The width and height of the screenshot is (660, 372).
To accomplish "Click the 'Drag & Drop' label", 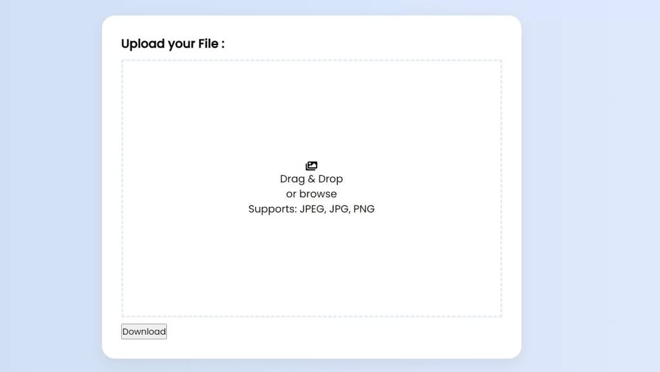I will [311, 179].
